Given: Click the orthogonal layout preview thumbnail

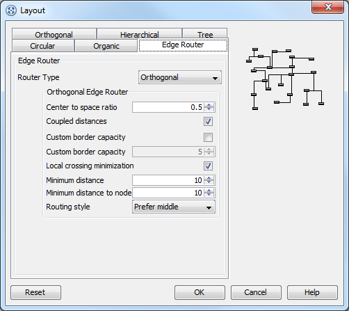Looking at the screenshot, I should pyautogui.click(x=285, y=79).
